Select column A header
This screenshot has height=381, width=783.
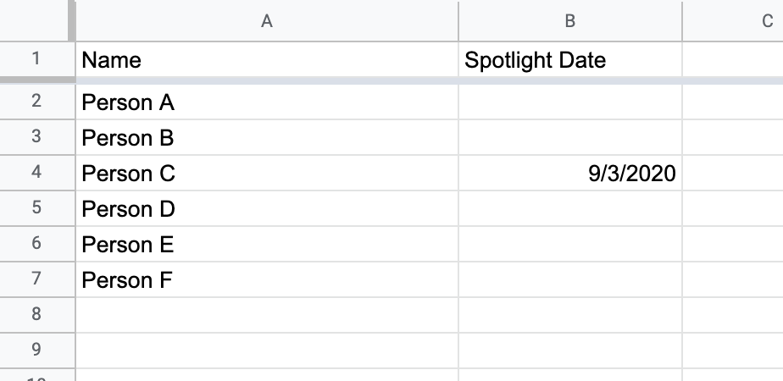coord(267,21)
